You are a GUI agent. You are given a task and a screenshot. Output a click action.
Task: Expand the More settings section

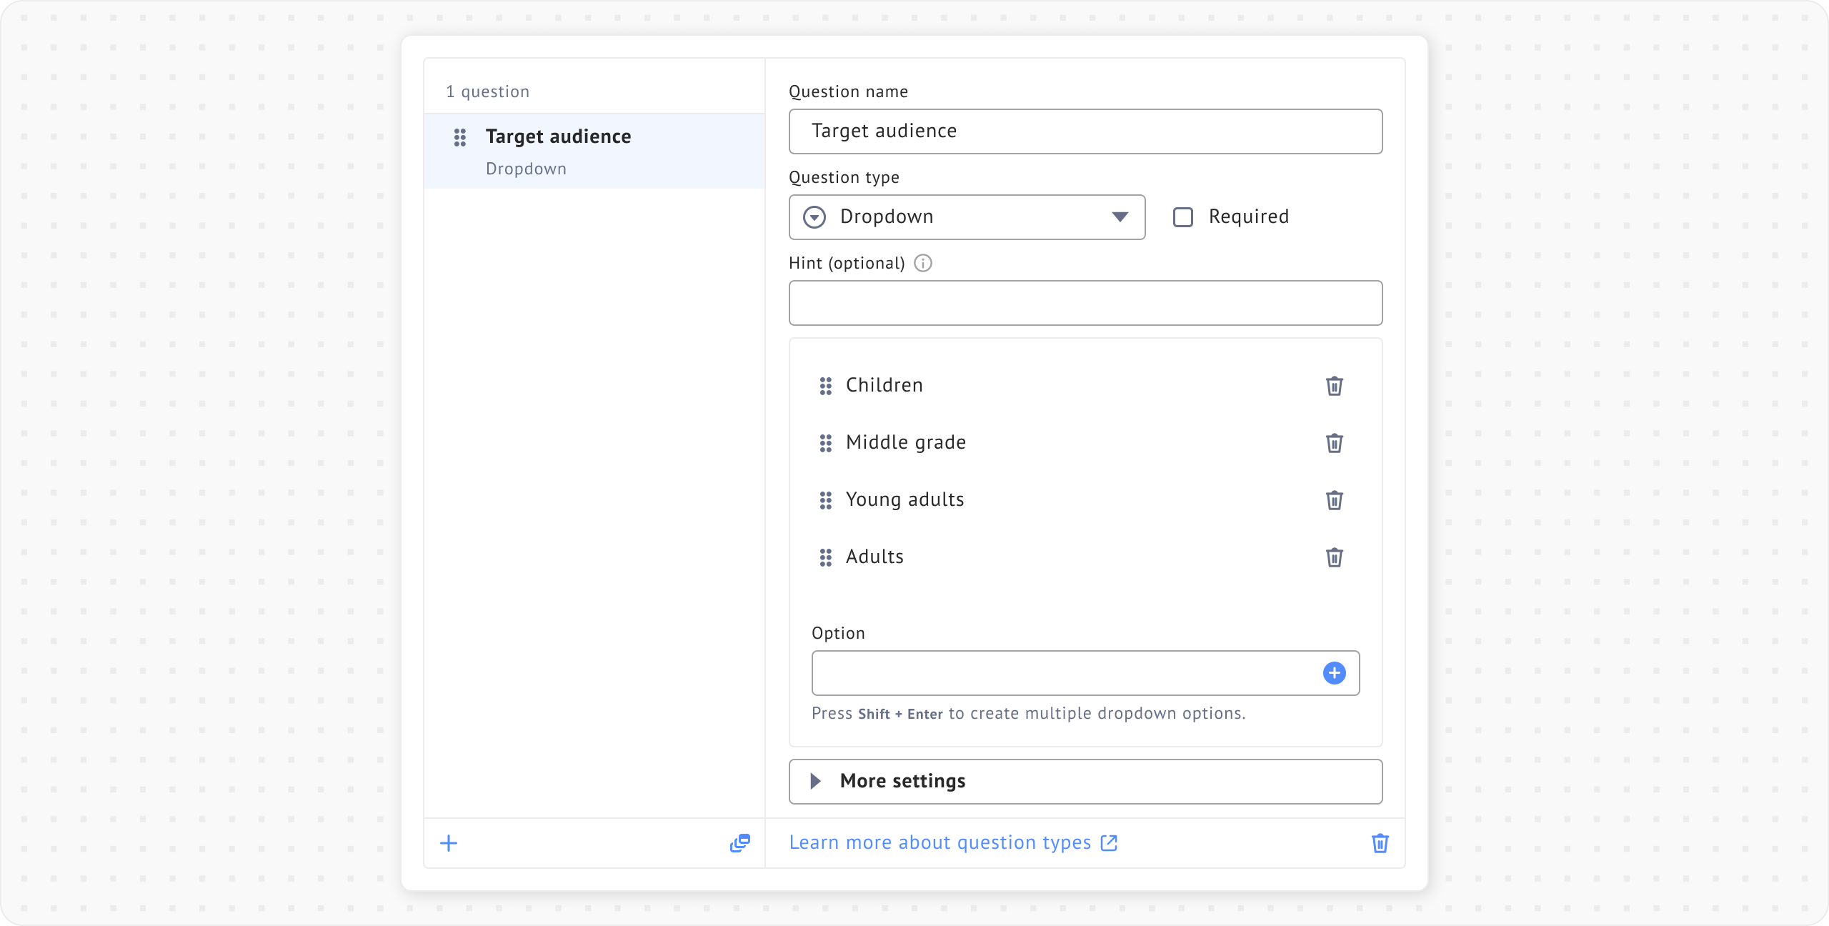[1085, 781]
